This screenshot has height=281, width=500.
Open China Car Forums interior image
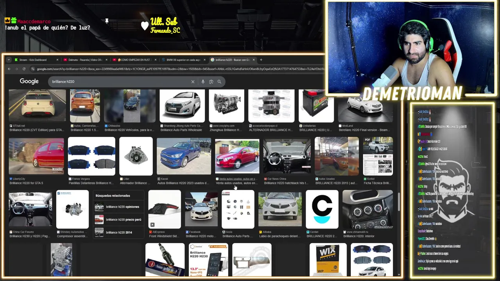point(30,209)
